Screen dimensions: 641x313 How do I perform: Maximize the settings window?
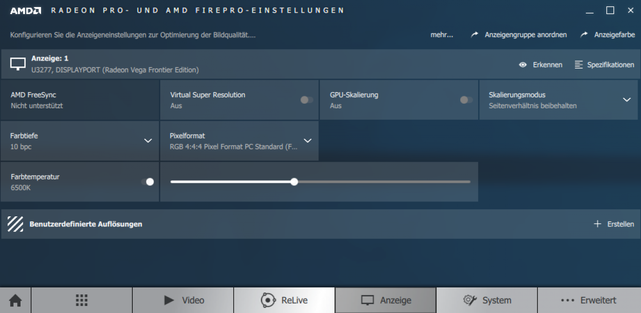point(610,11)
